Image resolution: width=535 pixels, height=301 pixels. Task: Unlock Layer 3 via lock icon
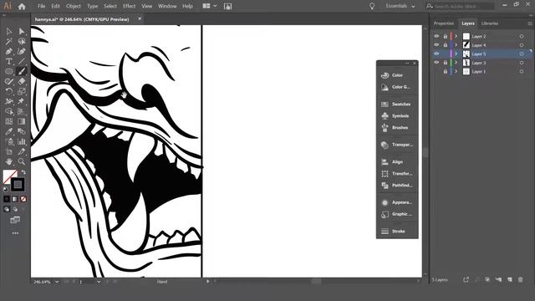point(446,63)
